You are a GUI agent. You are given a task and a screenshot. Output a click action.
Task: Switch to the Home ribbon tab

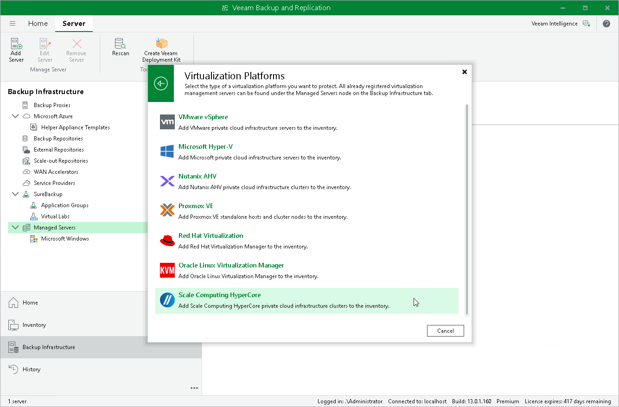point(38,24)
